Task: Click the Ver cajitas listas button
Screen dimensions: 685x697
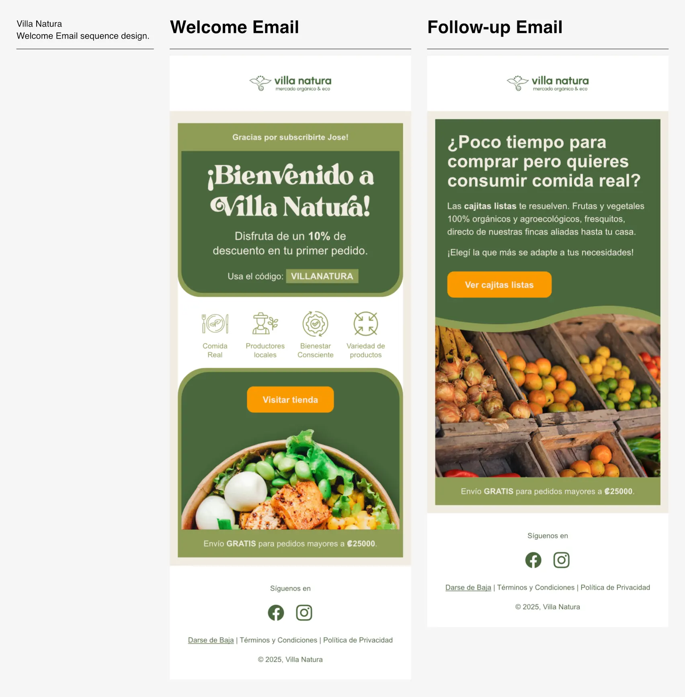Action: point(499,285)
